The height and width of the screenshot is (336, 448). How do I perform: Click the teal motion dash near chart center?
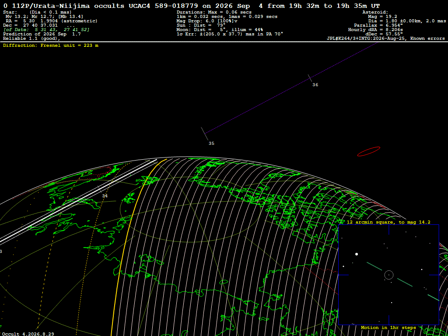click(x=374, y=266)
